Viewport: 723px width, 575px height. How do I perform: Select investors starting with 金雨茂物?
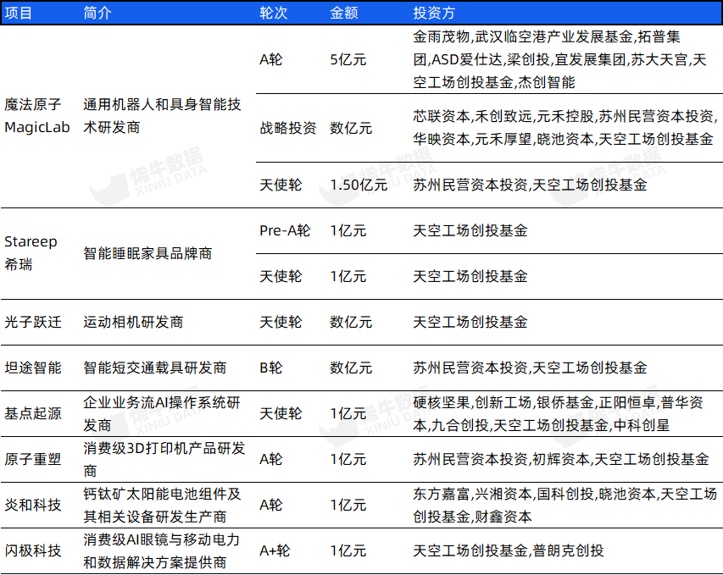[x=559, y=59]
